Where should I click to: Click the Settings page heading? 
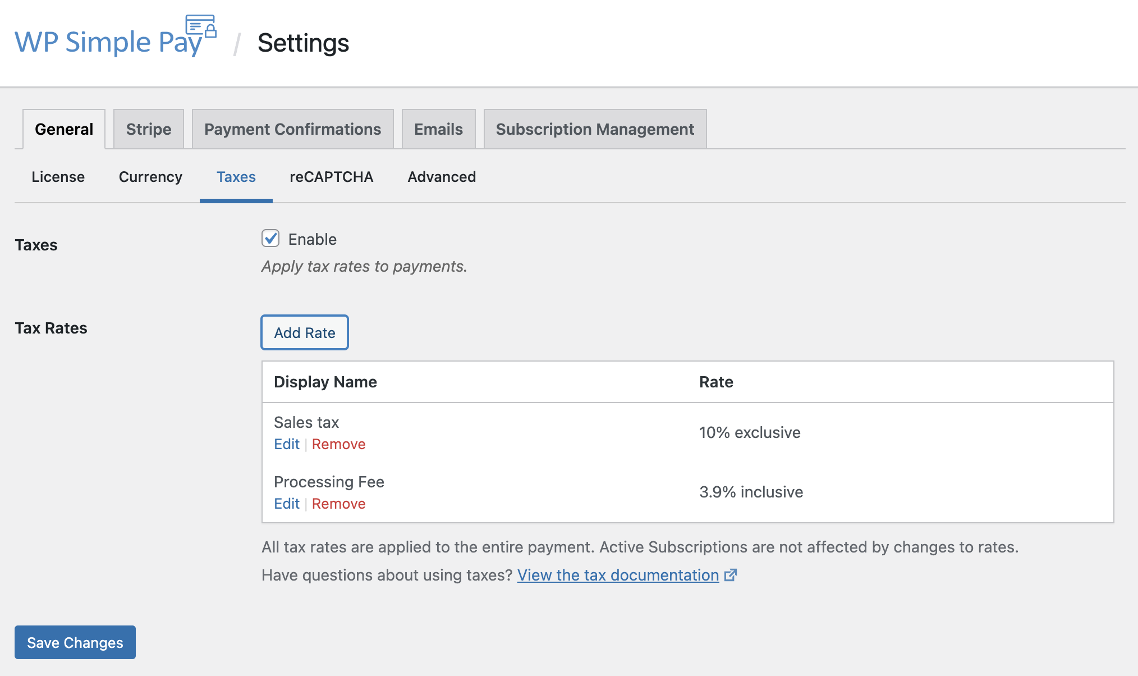coord(303,43)
